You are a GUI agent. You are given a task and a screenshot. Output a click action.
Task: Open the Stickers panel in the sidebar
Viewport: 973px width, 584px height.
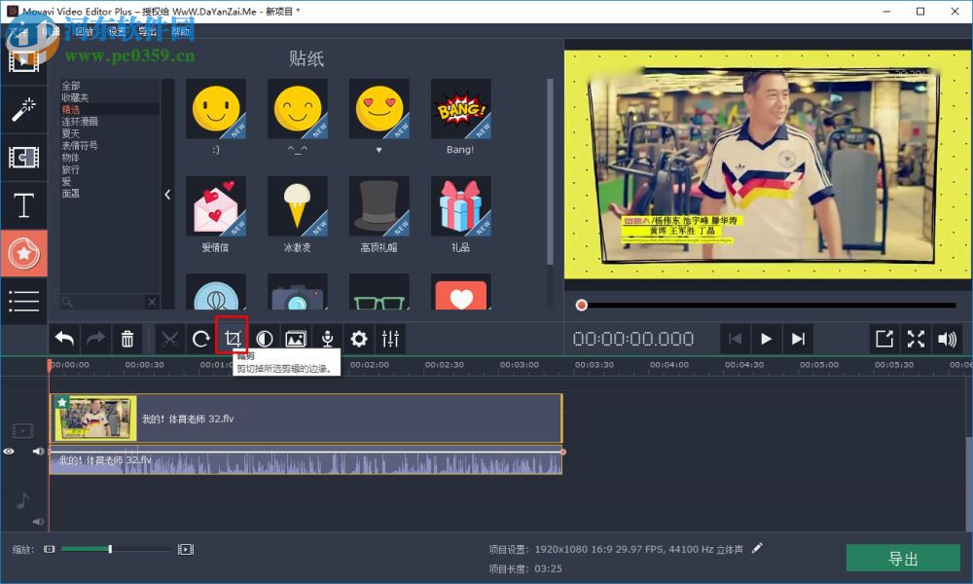coord(24,253)
